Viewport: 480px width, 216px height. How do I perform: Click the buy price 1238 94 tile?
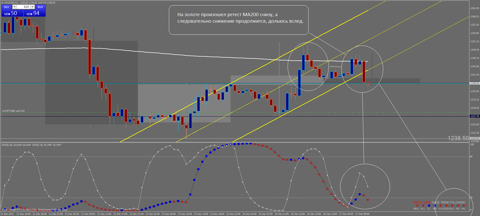pos(35,13)
